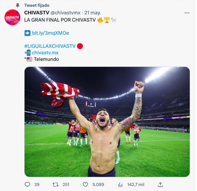Viewport: 197px width, 191px height.
Task: Open the bit.ly/3mqXMOe link
Action: 50,33
